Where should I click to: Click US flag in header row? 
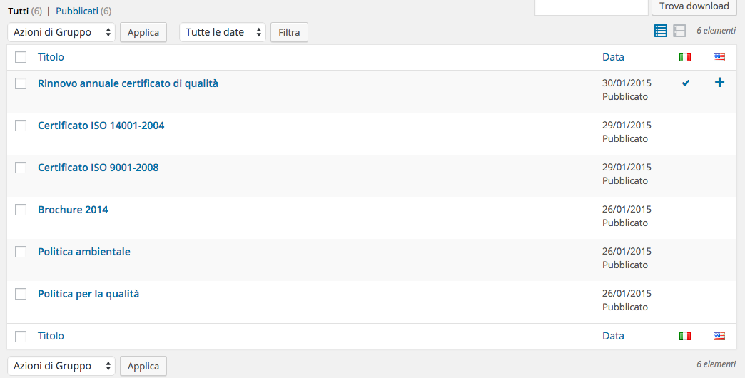click(x=719, y=58)
